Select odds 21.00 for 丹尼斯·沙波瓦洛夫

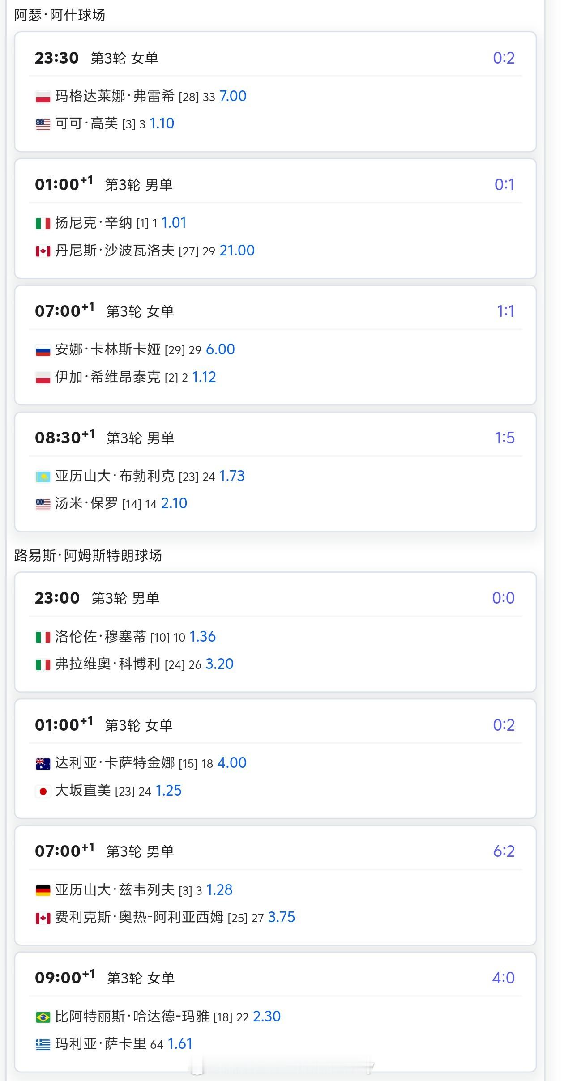[237, 251]
